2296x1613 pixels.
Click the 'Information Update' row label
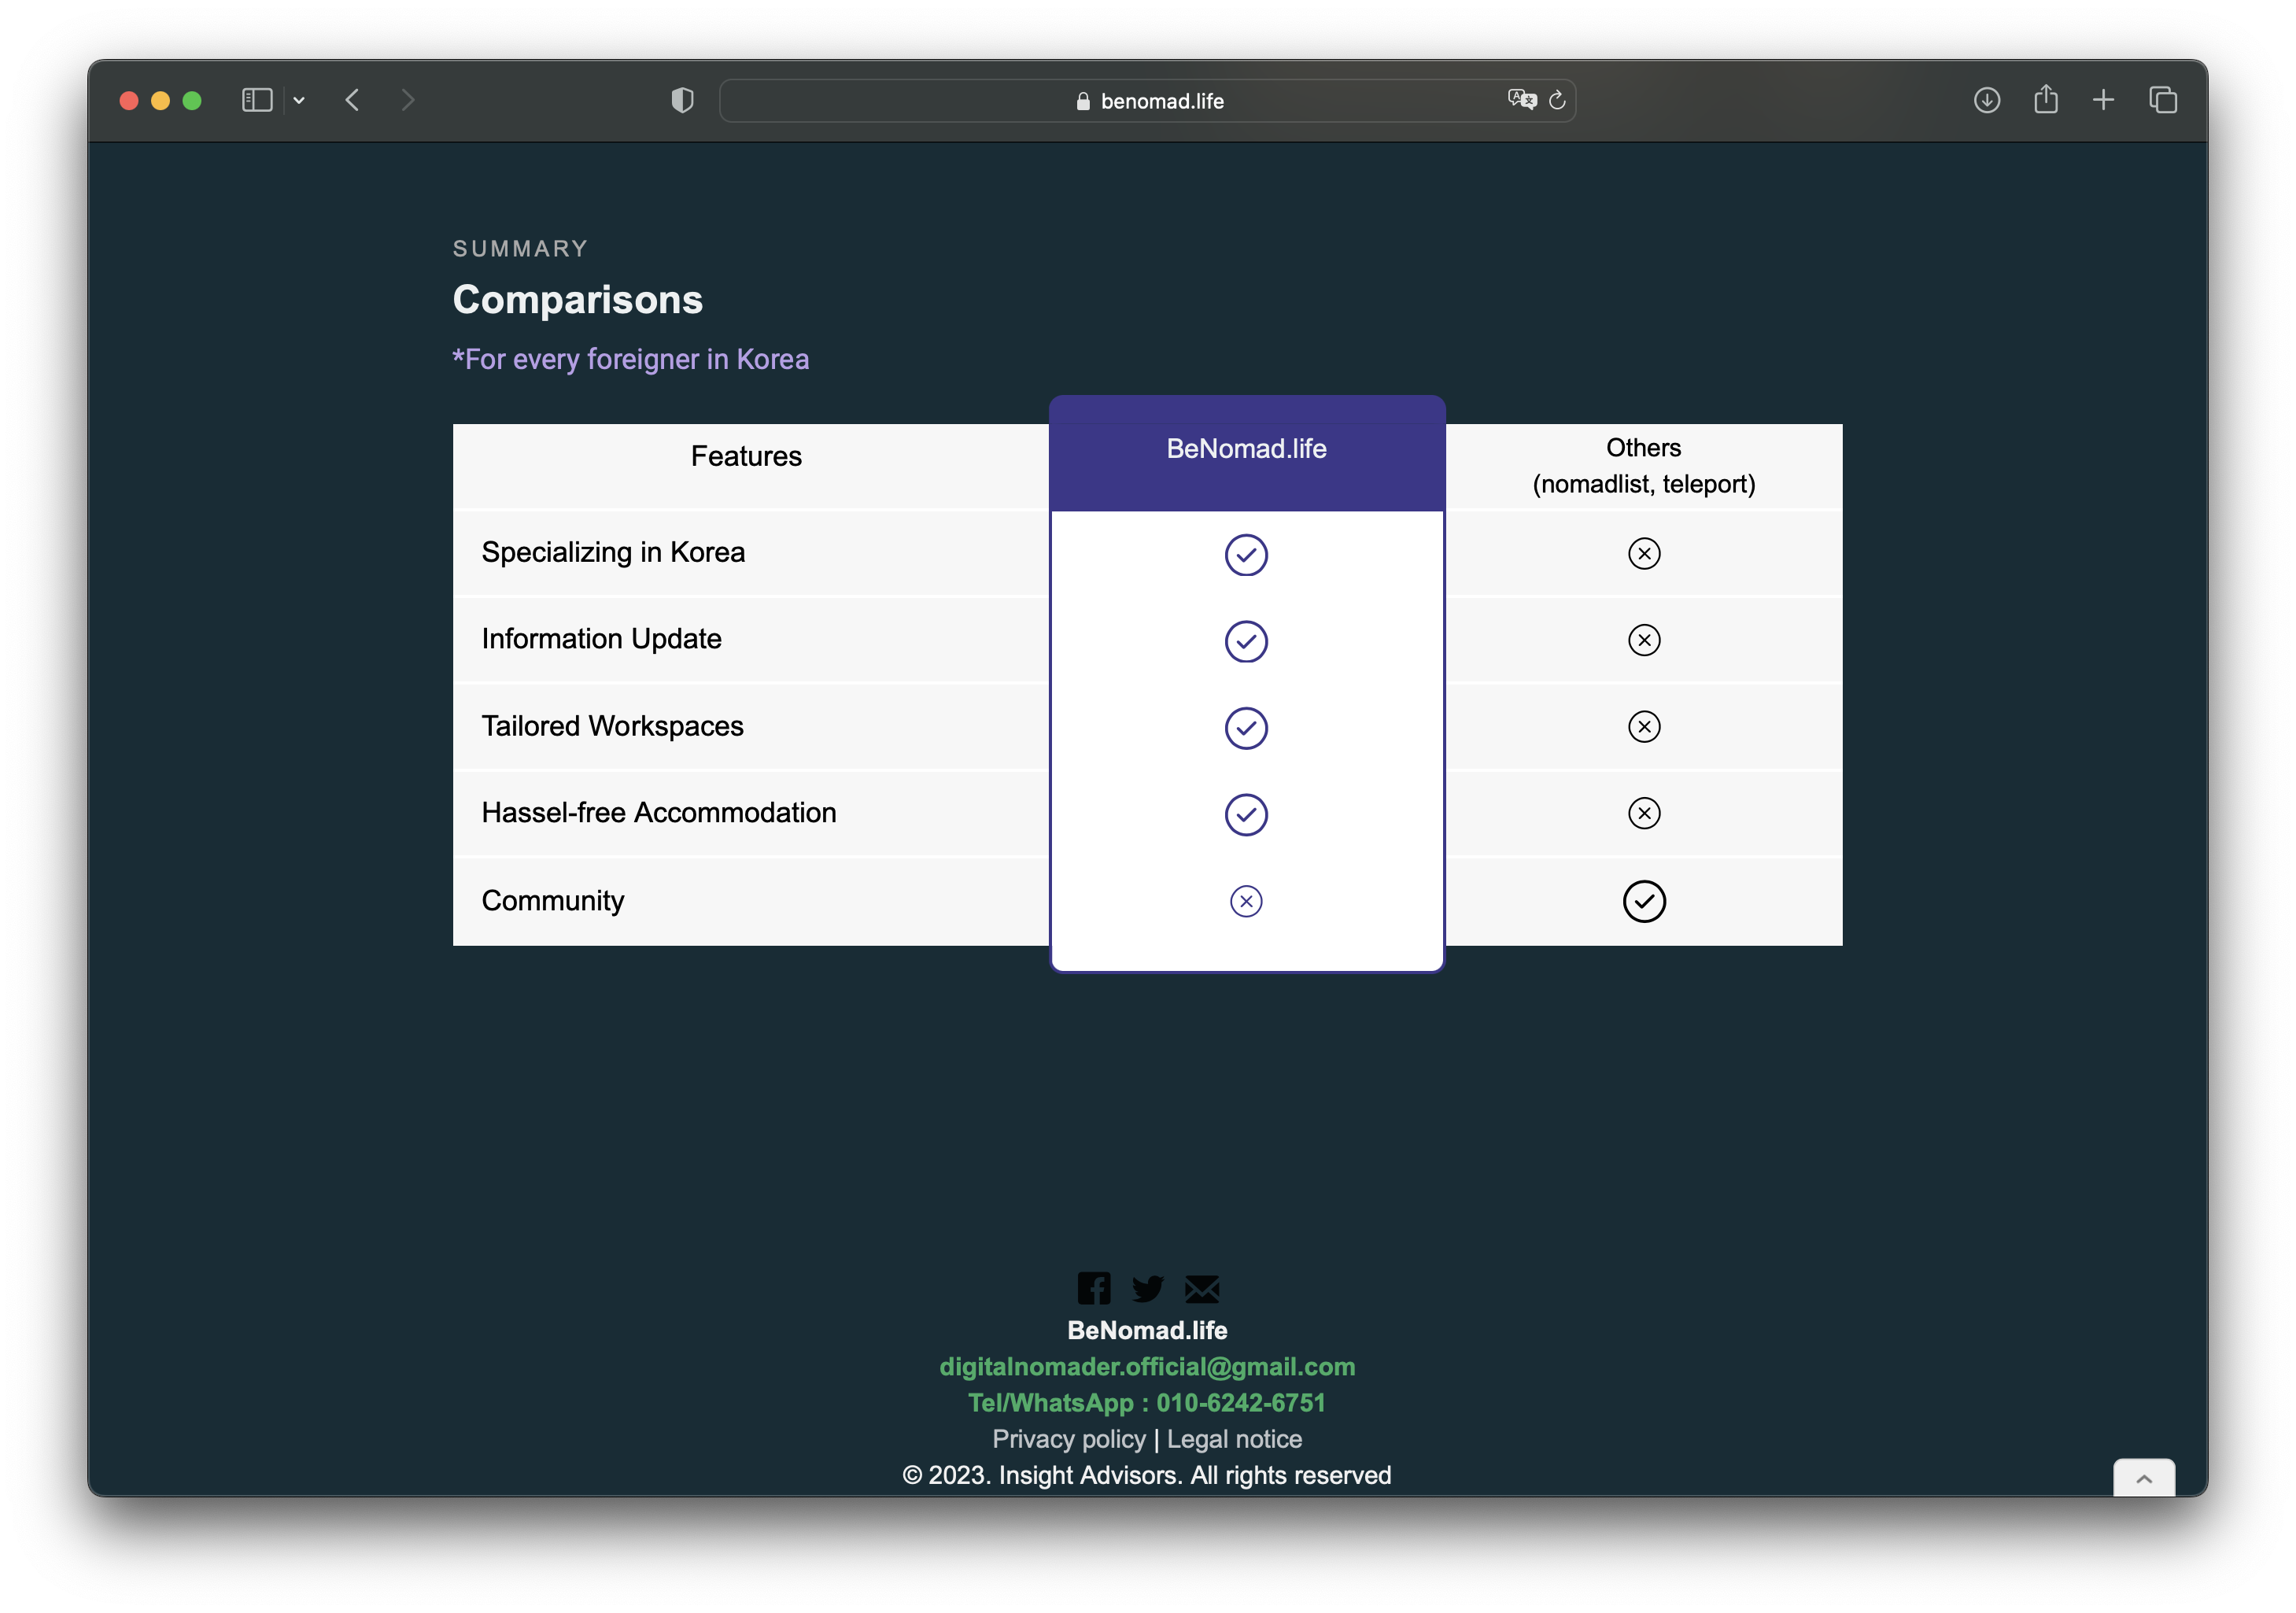point(601,638)
